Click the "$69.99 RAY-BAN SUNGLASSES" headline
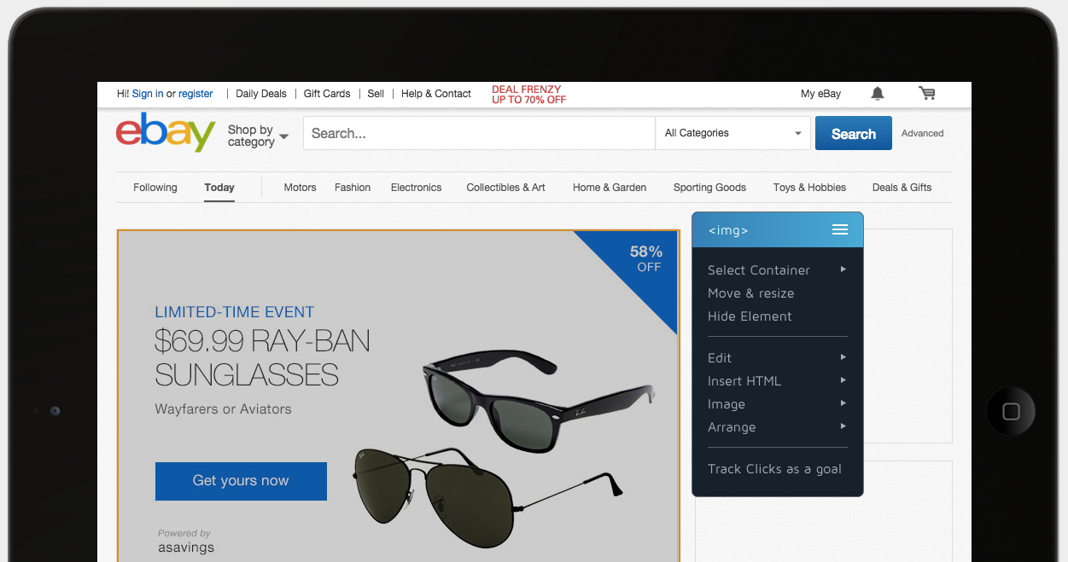 [x=262, y=357]
